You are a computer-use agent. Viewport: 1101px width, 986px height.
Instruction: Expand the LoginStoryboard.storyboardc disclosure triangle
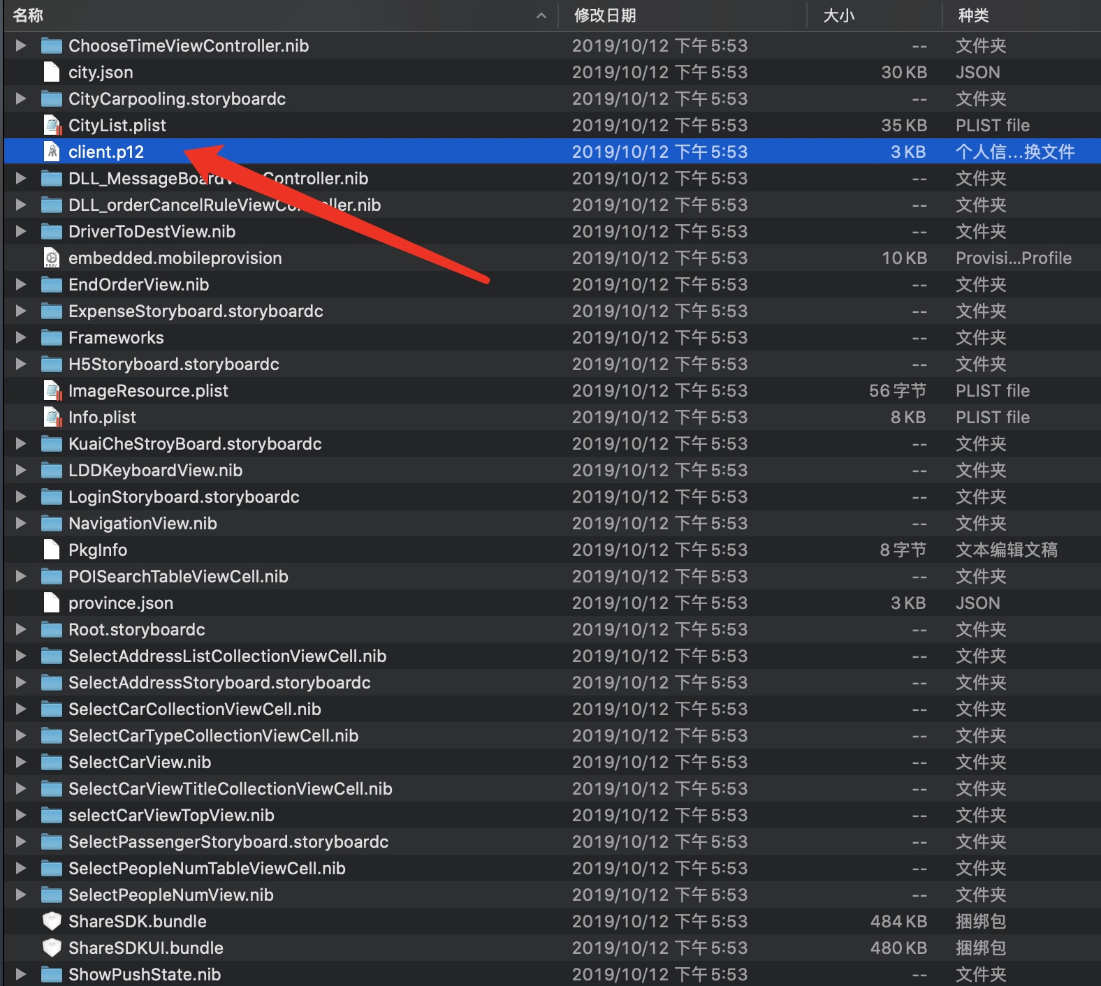click(x=21, y=496)
